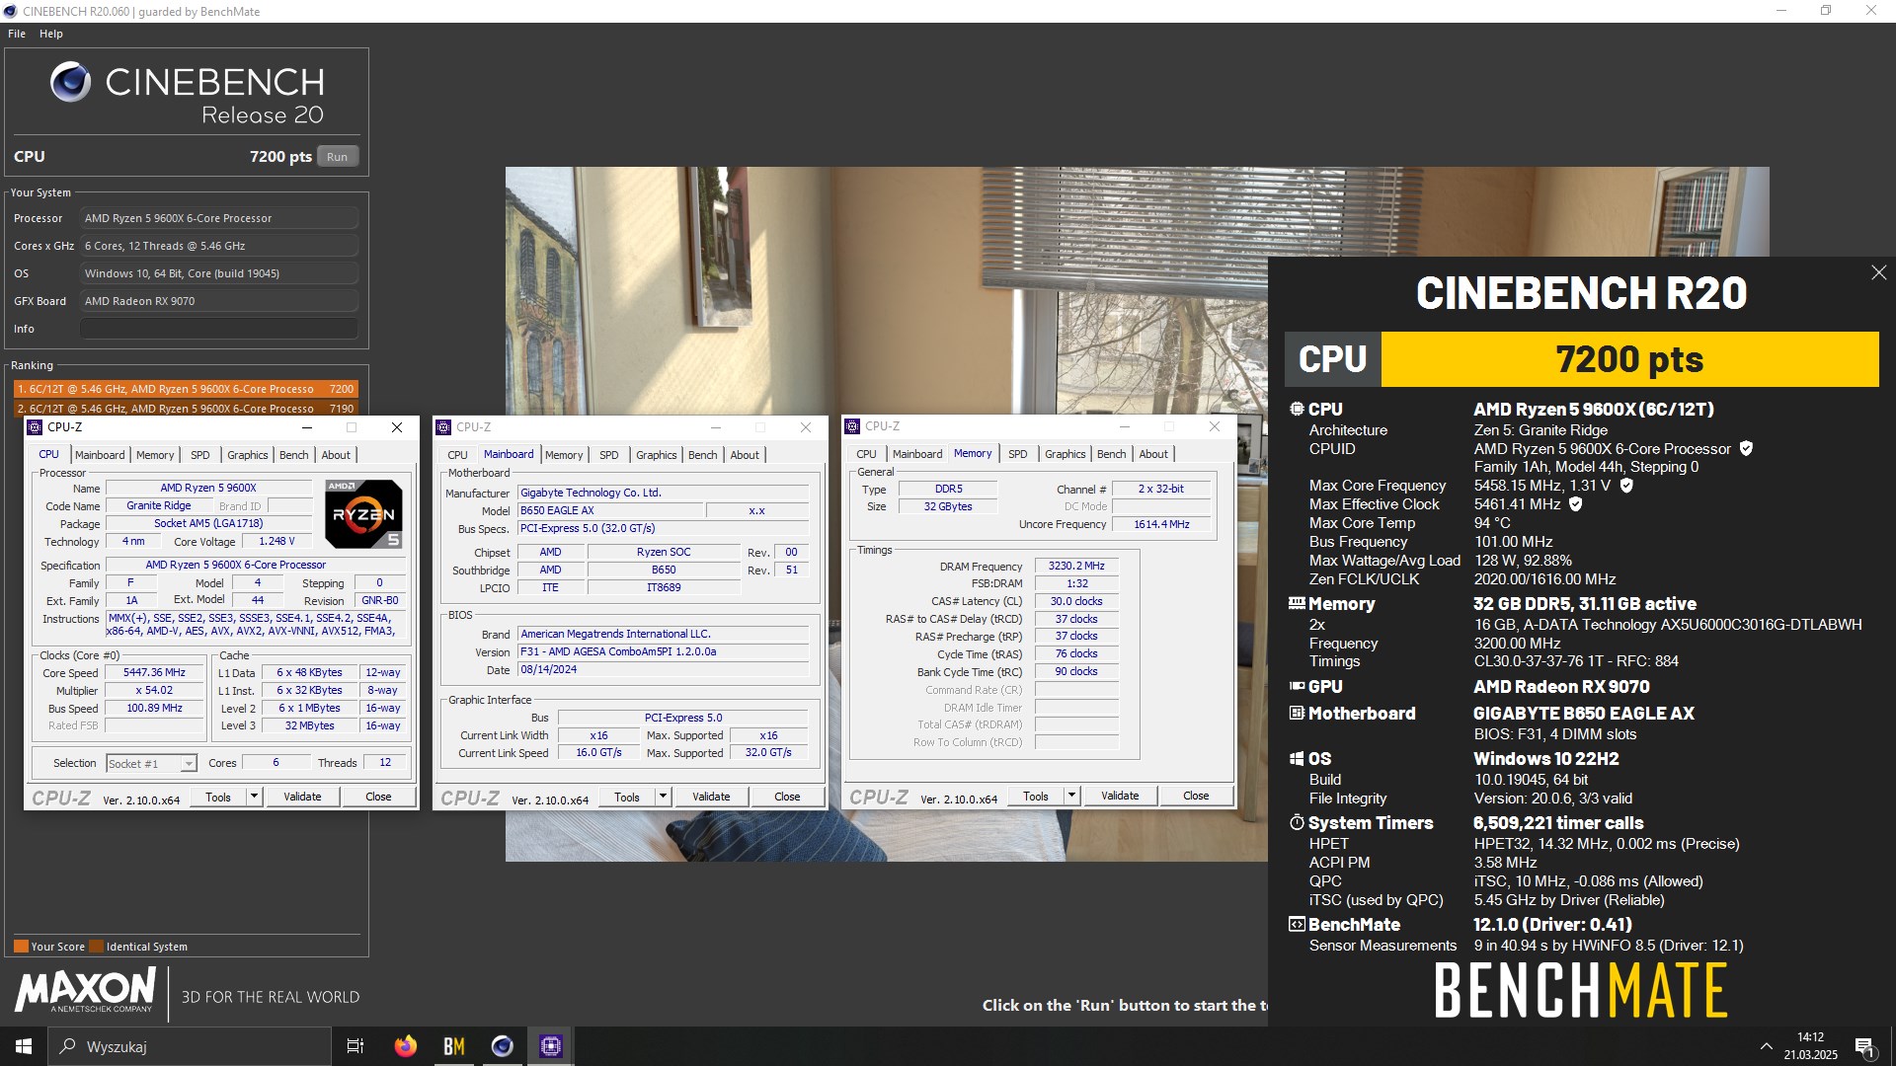Select About tab in Memory window

pos(1152,454)
